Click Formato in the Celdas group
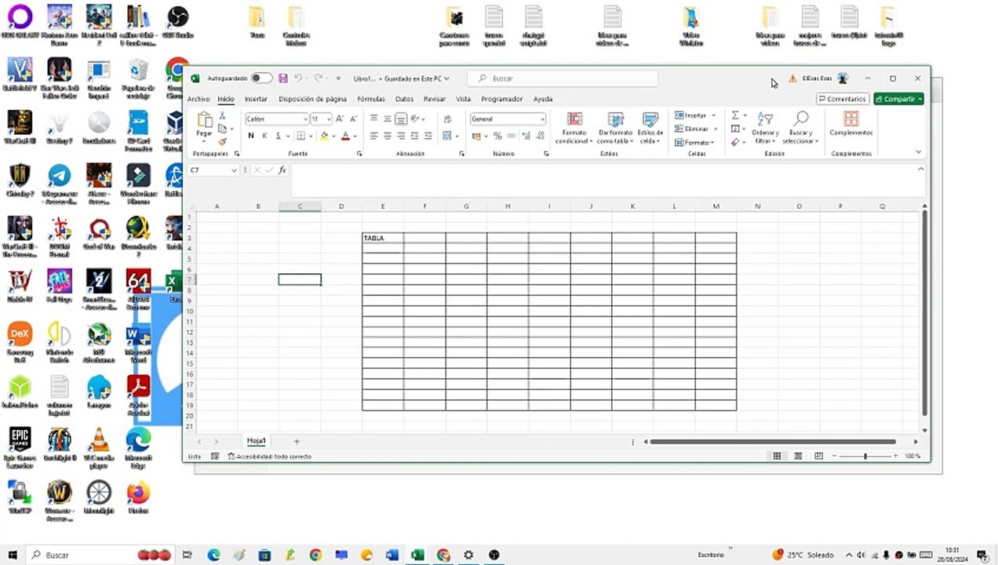This screenshot has height=565, width=998. pos(694,142)
